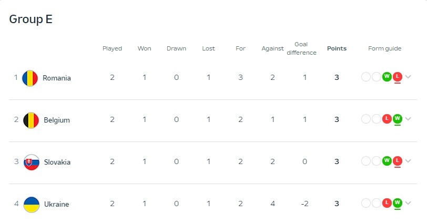The width and height of the screenshot is (427, 223).
Task: Click the Ukraine flag icon
Action: tap(32, 204)
